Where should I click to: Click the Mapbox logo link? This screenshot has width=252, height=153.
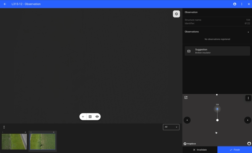click(x=190, y=144)
